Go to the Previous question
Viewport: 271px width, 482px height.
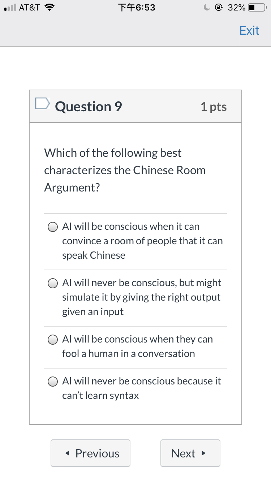click(x=90, y=453)
